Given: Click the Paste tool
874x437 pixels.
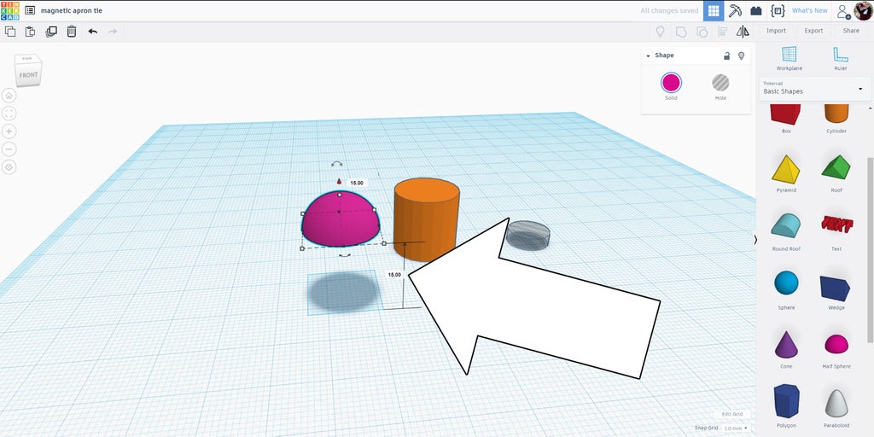Looking at the screenshot, I should coord(30,32).
